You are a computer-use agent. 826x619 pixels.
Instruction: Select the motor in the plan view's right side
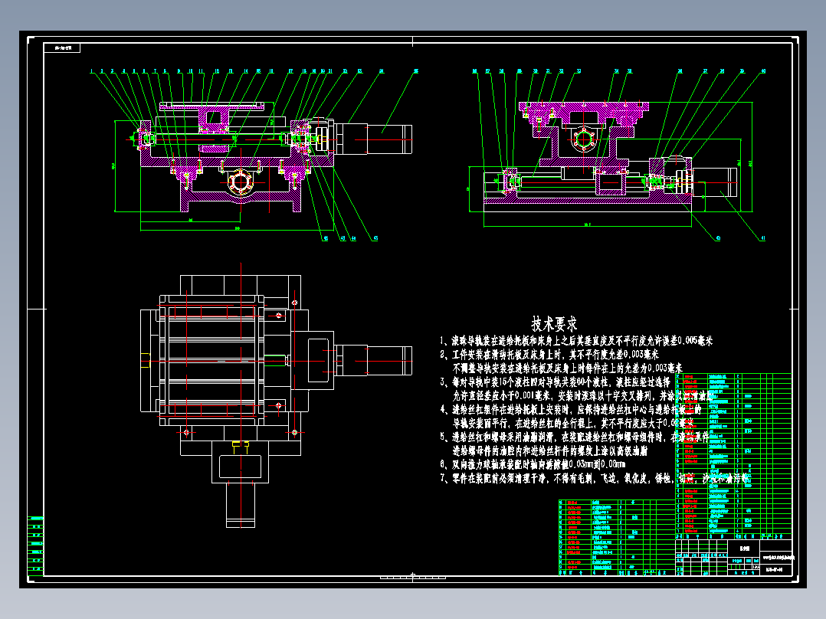pos(373,360)
